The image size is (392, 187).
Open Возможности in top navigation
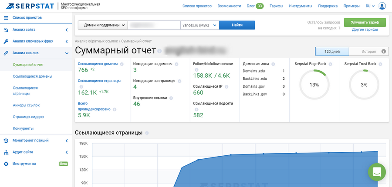pos(229,6)
